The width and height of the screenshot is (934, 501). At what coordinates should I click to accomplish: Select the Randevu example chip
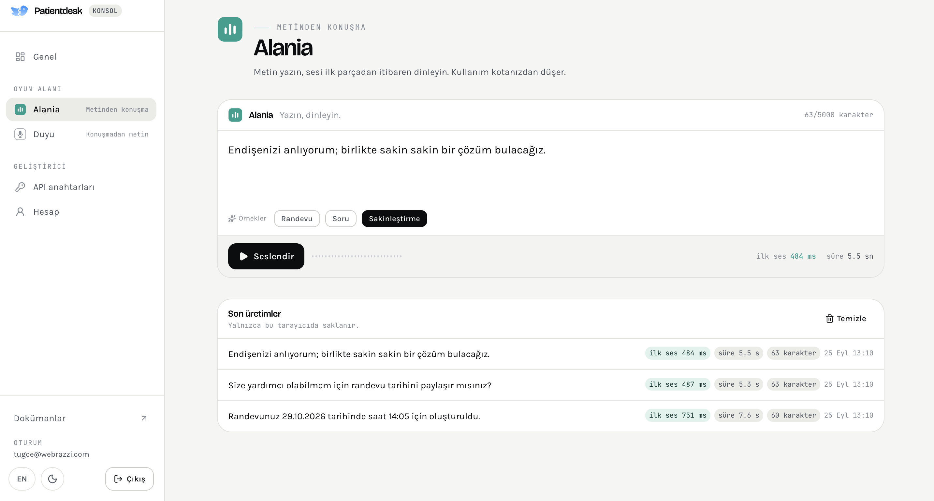pyautogui.click(x=297, y=219)
